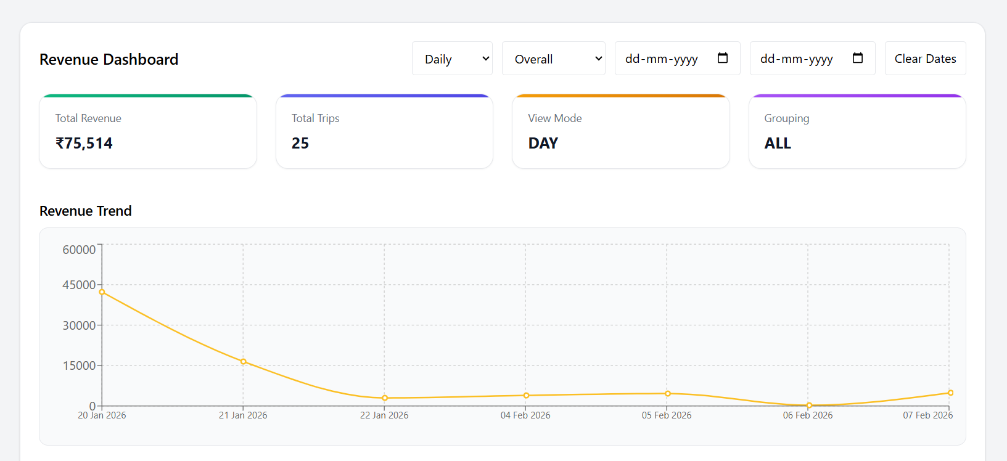
Task: Select the data point on 07 Feb 2026
Action: (950, 392)
